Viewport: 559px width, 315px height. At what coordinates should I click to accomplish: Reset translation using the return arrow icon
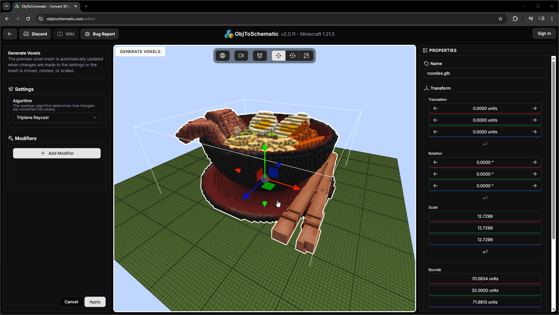485,144
